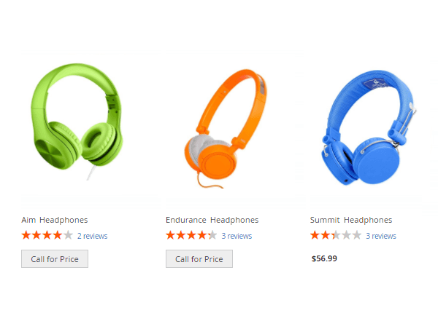
Task: Click the first star of Endurance Headphones rating
Action: tap(170, 235)
